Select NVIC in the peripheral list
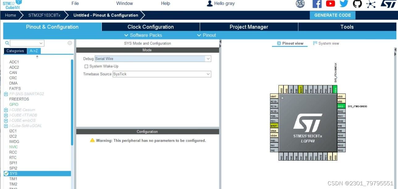Viewport: 398px width, 189px height. tap(13, 147)
